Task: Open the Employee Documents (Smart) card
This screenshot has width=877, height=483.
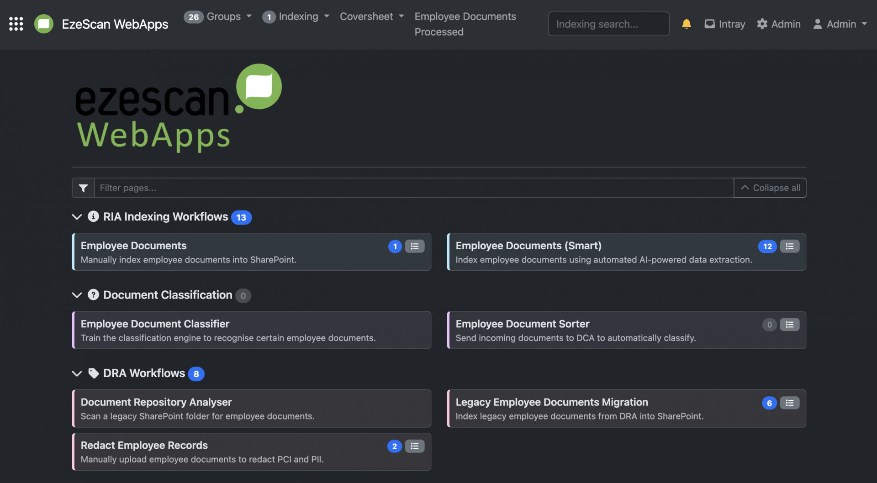Action: point(627,252)
